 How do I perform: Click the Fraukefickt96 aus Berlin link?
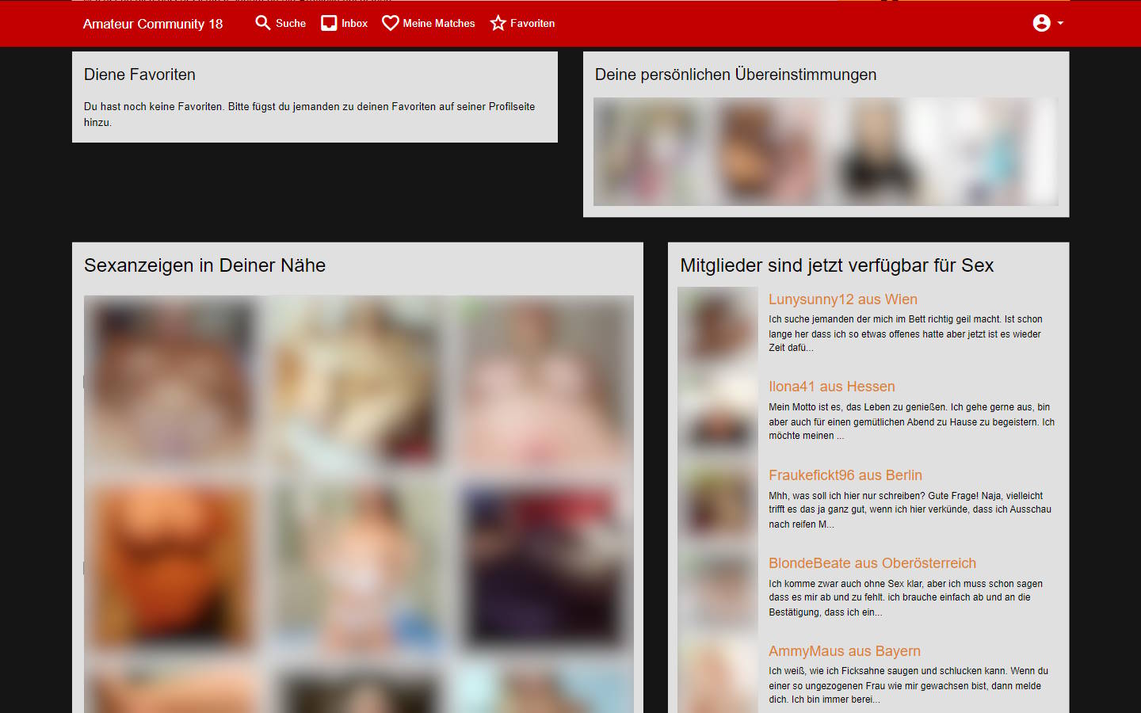(x=845, y=475)
